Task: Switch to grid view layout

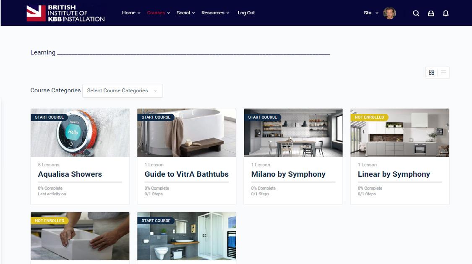Action: [431, 72]
